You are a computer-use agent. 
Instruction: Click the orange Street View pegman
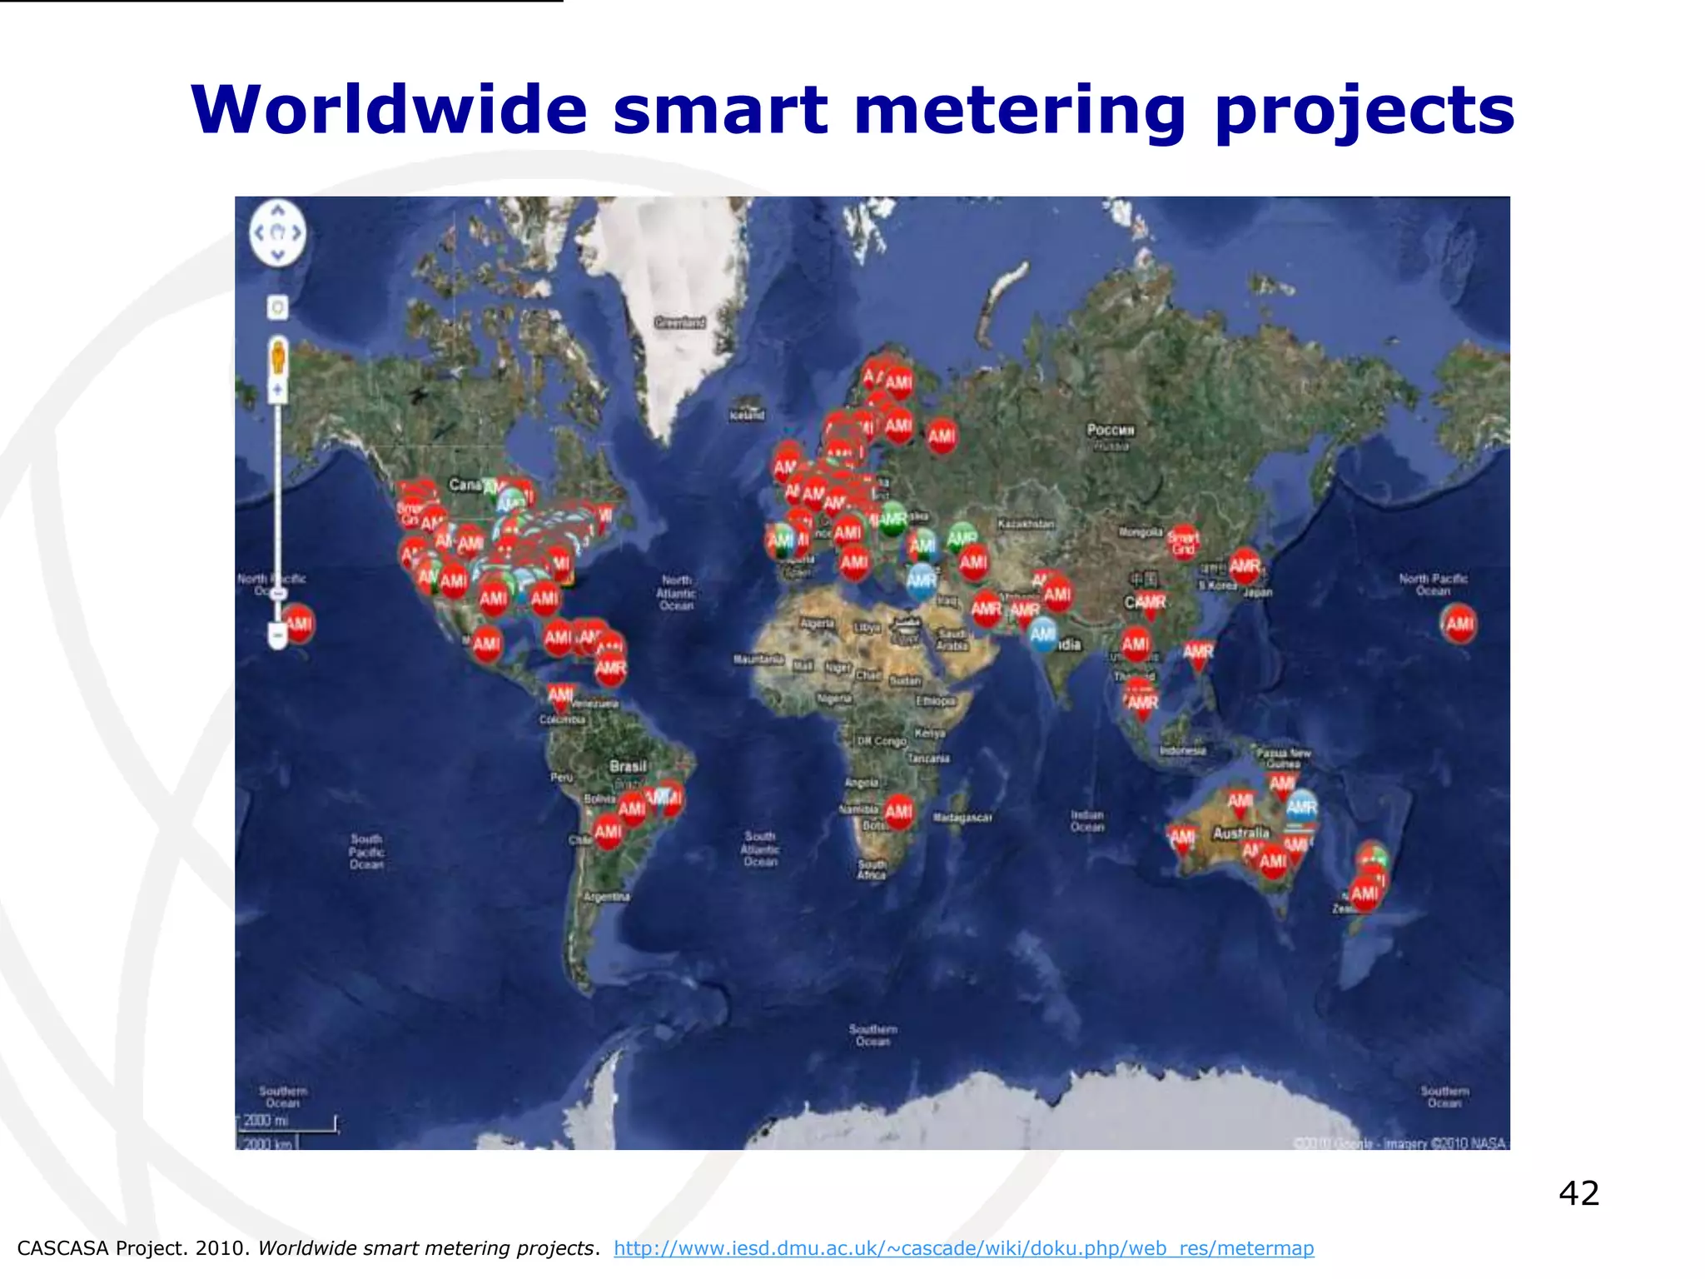coord(278,359)
